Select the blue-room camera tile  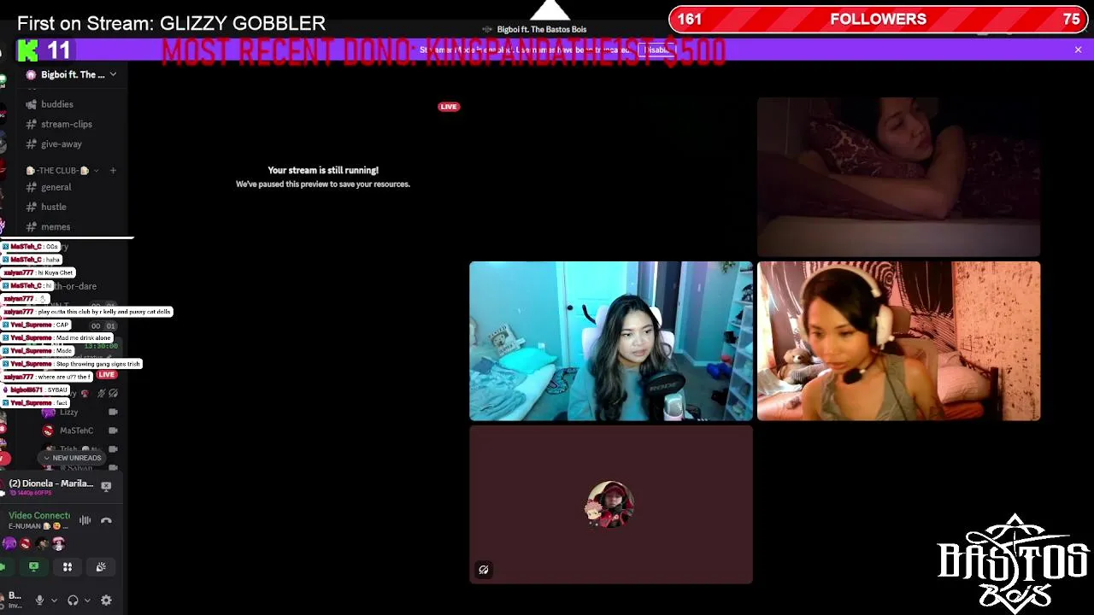(611, 341)
